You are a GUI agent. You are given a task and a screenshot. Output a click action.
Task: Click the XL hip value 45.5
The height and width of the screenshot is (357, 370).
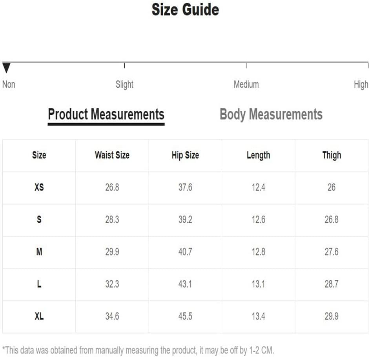point(185,316)
